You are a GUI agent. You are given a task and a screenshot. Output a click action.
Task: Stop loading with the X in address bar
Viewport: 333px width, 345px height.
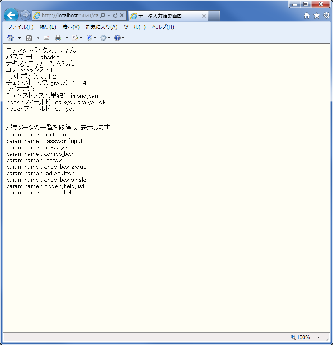(x=122, y=15)
